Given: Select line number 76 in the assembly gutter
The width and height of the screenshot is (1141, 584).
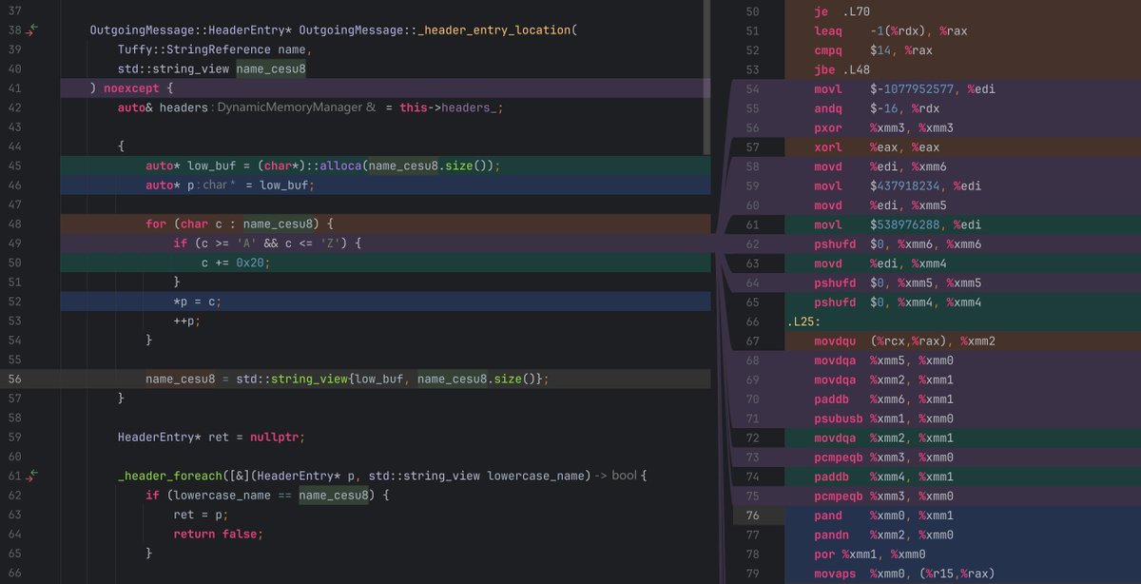Looking at the screenshot, I should pos(752,516).
